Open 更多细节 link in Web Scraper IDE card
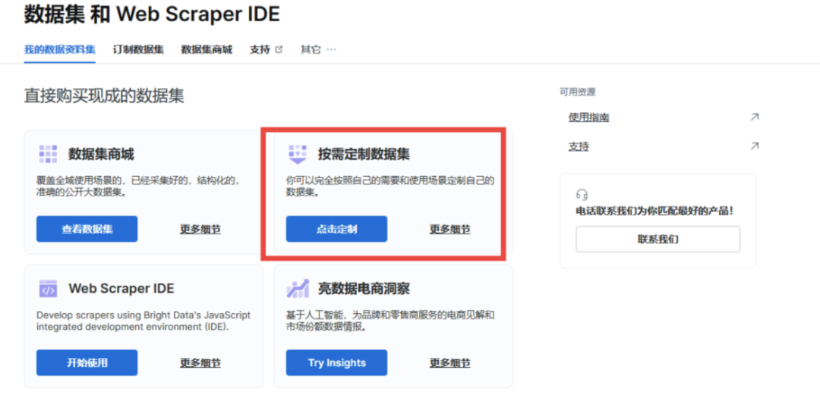 coord(200,363)
